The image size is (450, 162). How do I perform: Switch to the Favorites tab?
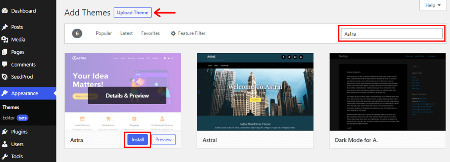(x=150, y=33)
